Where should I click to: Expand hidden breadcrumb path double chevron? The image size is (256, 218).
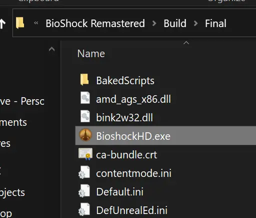pos(36,23)
